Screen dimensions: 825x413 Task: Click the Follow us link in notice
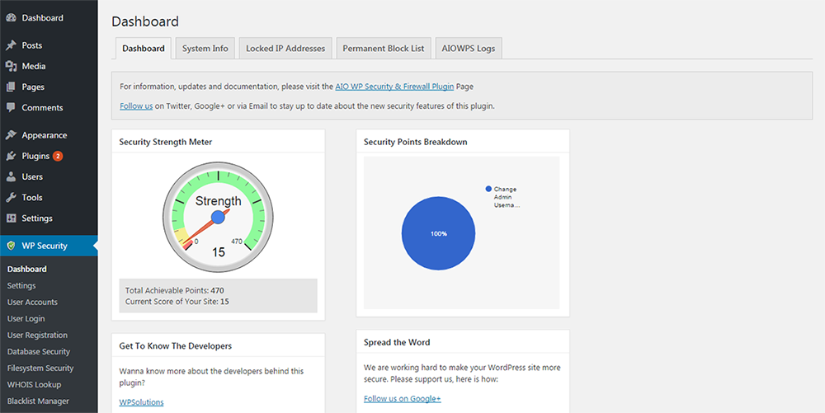(136, 106)
